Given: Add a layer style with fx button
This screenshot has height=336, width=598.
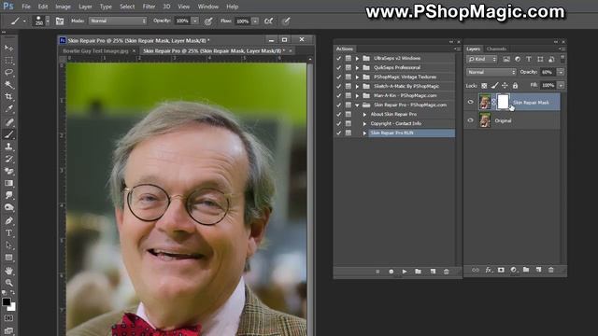Looking at the screenshot, I should click(x=488, y=270).
